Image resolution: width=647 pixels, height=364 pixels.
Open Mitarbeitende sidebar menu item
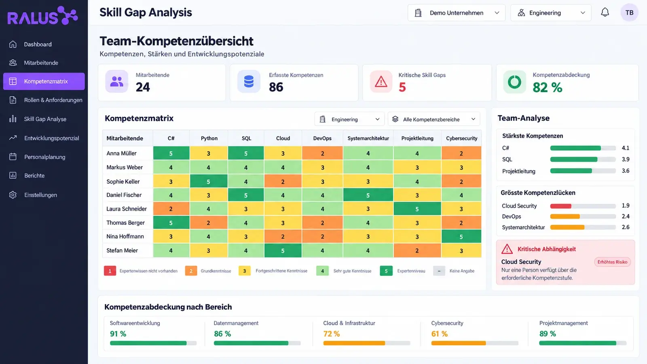pyautogui.click(x=44, y=63)
